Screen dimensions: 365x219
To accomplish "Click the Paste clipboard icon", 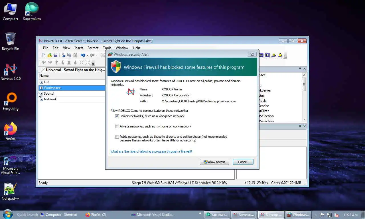I will [75, 55].
